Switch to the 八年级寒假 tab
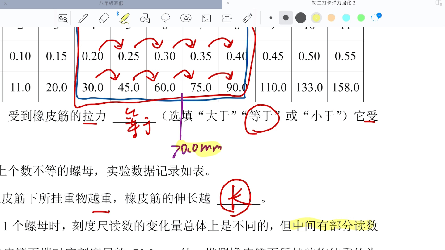This screenshot has width=445, height=250. coord(111,3)
